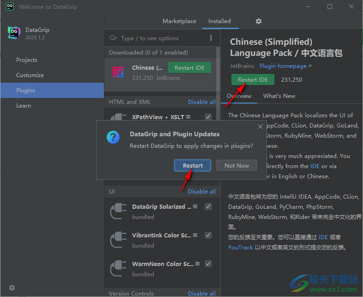Open the settings gear at bottom of sidebar
363x297 pixels.
pos(12,288)
